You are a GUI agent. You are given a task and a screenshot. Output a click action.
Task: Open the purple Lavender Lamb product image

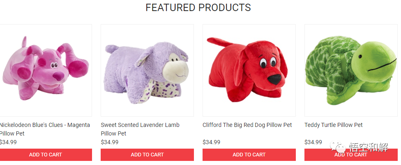(x=147, y=70)
